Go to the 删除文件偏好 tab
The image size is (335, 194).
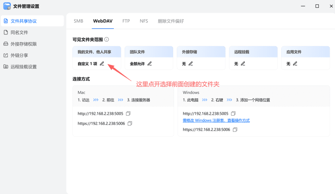171,21
